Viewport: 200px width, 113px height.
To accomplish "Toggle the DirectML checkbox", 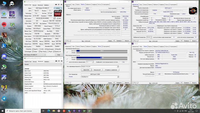I will pyautogui.click(x=55, y=49).
